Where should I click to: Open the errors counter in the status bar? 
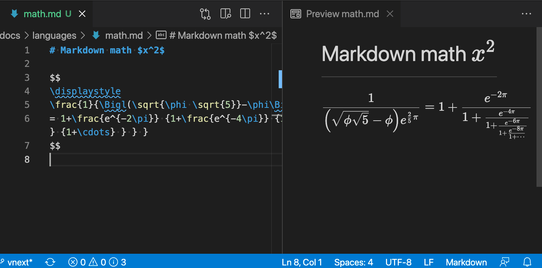click(77, 262)
